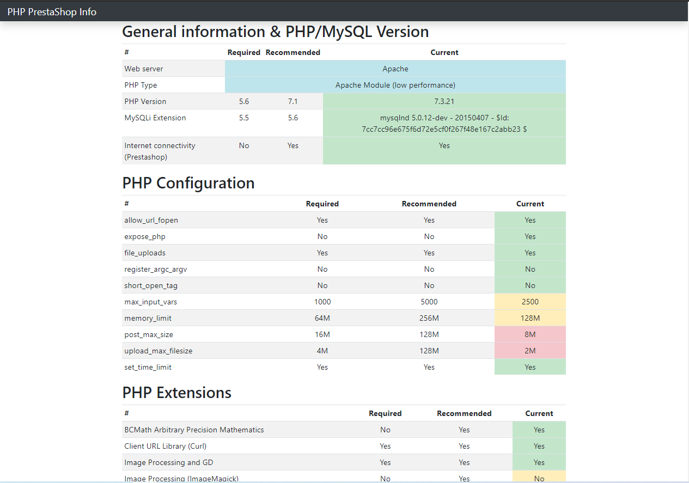
Task: Click the PHP Extensions heading
Action: click(177, 393)
